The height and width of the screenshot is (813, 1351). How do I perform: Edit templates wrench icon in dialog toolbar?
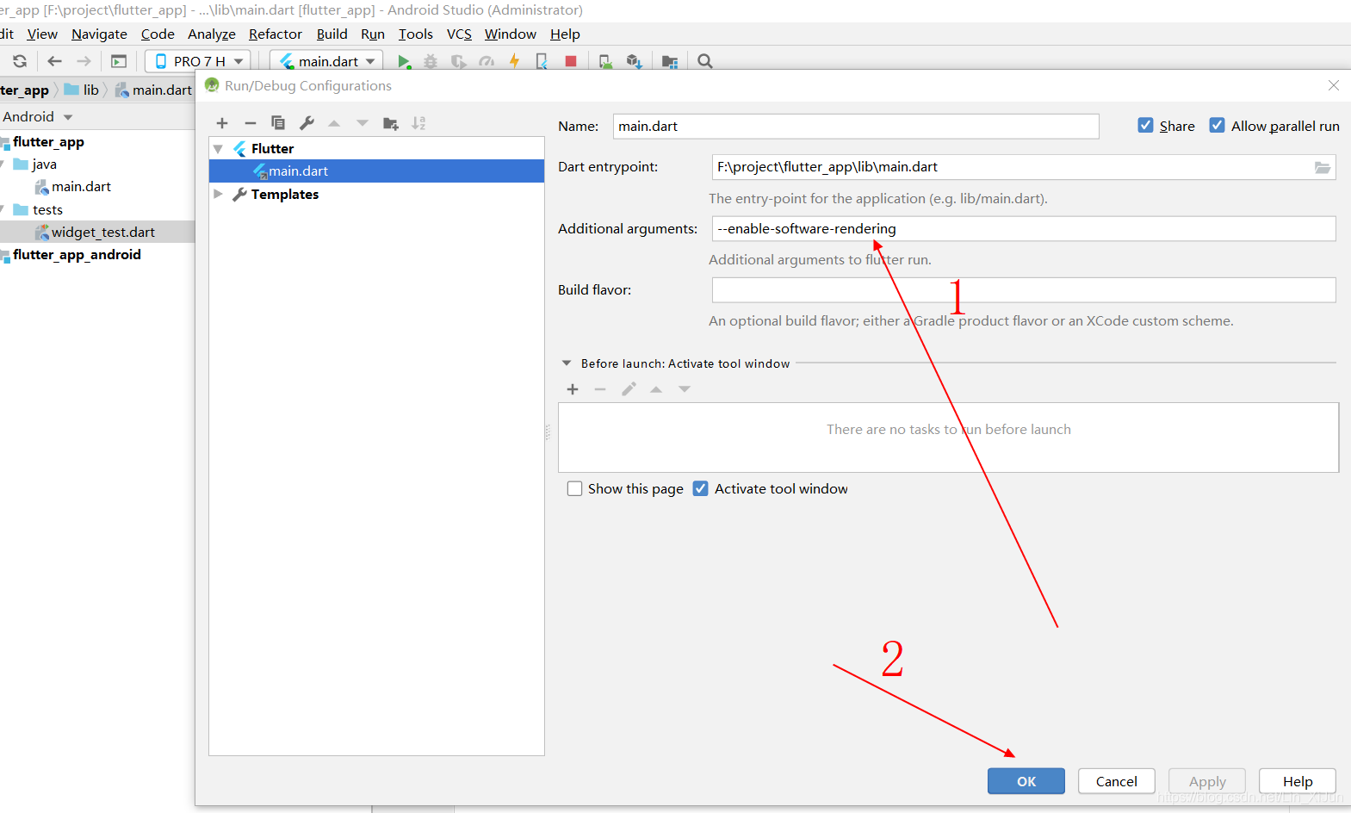coord(307,123)
